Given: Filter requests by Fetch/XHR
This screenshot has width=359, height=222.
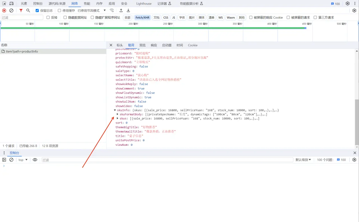Looking at the screenshot, I should pyautogui.click(x=142, y=17).
